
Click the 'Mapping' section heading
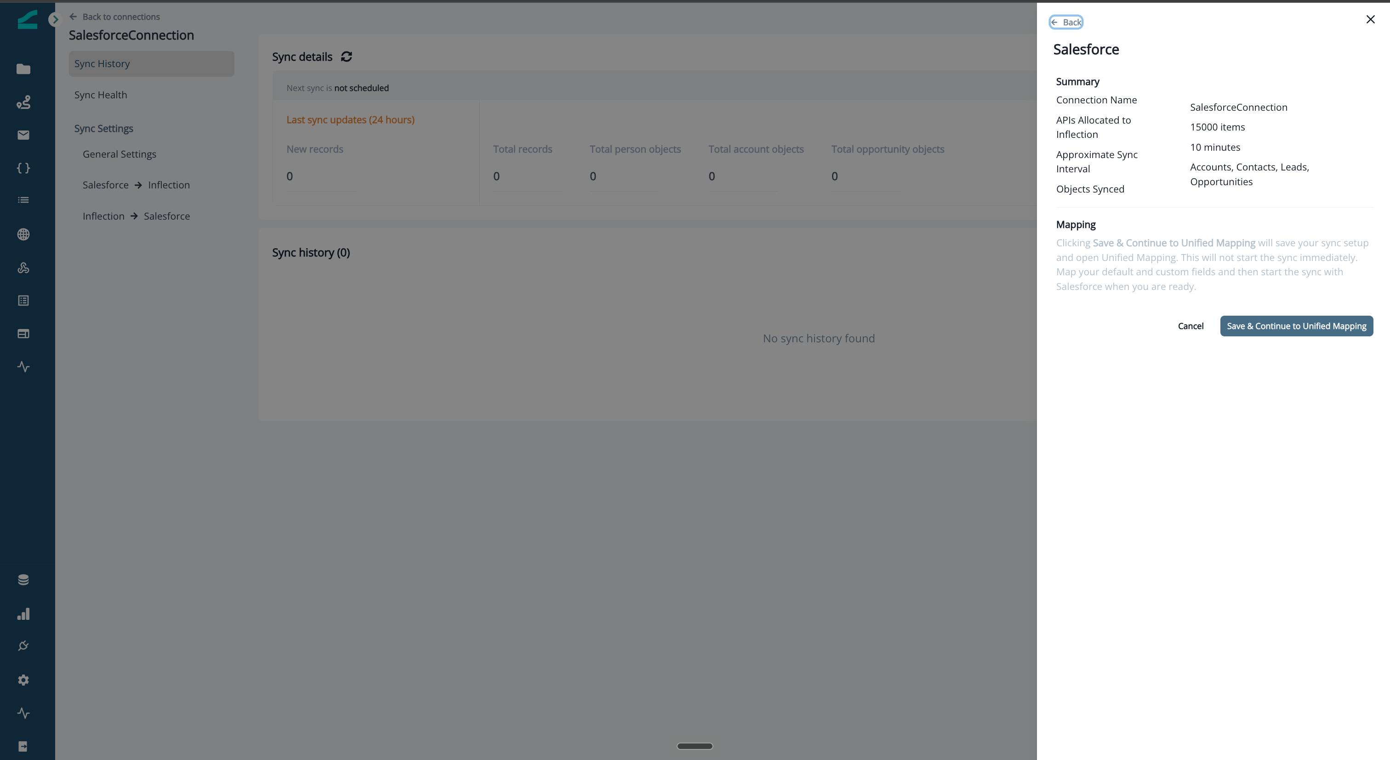click(x=1076, y=225)
